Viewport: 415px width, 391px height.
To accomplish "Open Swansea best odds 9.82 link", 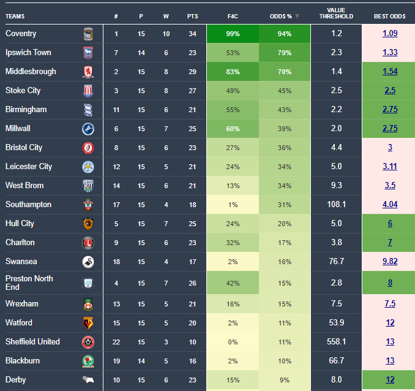I will click(x=390, y=262).
